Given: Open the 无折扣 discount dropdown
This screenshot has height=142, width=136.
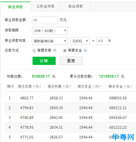Looking at the screenshot, I should tap(80, 41).
